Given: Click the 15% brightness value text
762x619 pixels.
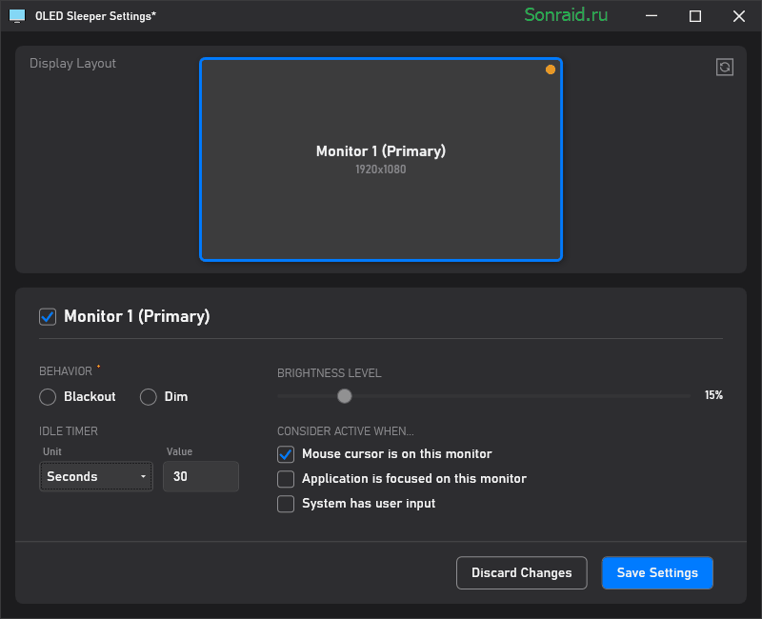Looking at the screenshot, I should pyautogui.click(x=713, y=395).
